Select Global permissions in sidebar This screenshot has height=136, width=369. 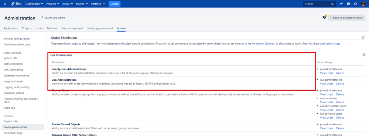[x=23, y=127]
